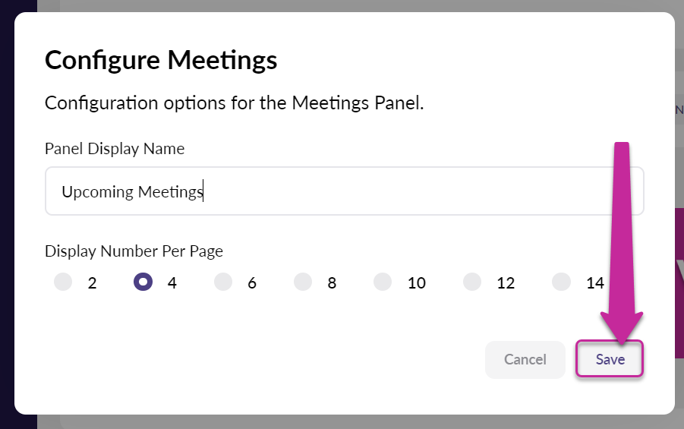Screen dimensions: 684x429
Task: Click the number "2" option label text
Action: tap(92, 284)
